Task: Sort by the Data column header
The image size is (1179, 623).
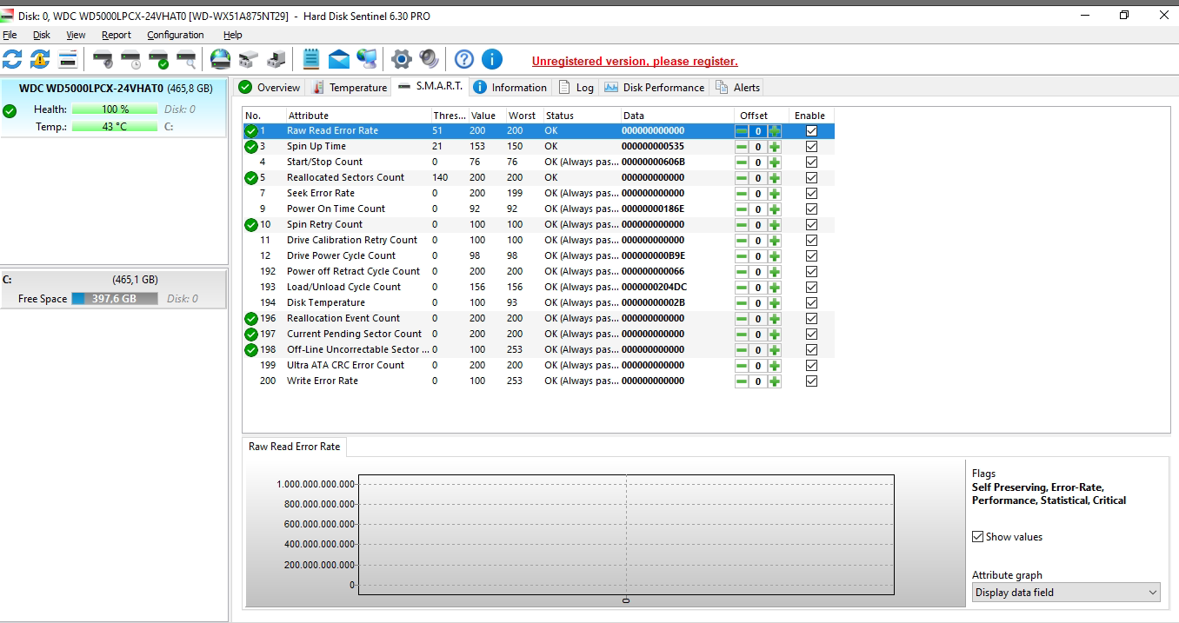Action: click(676, 116)
